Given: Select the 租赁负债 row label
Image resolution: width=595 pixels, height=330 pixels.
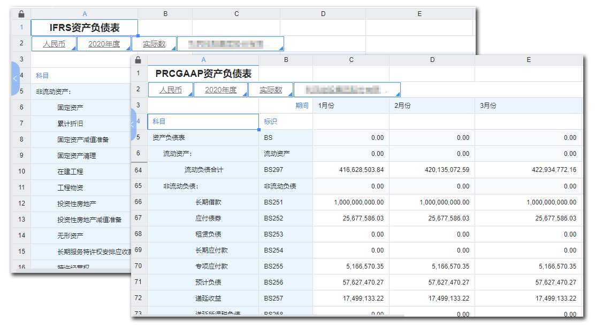Looking at the screenshot, I should point(203,234).
